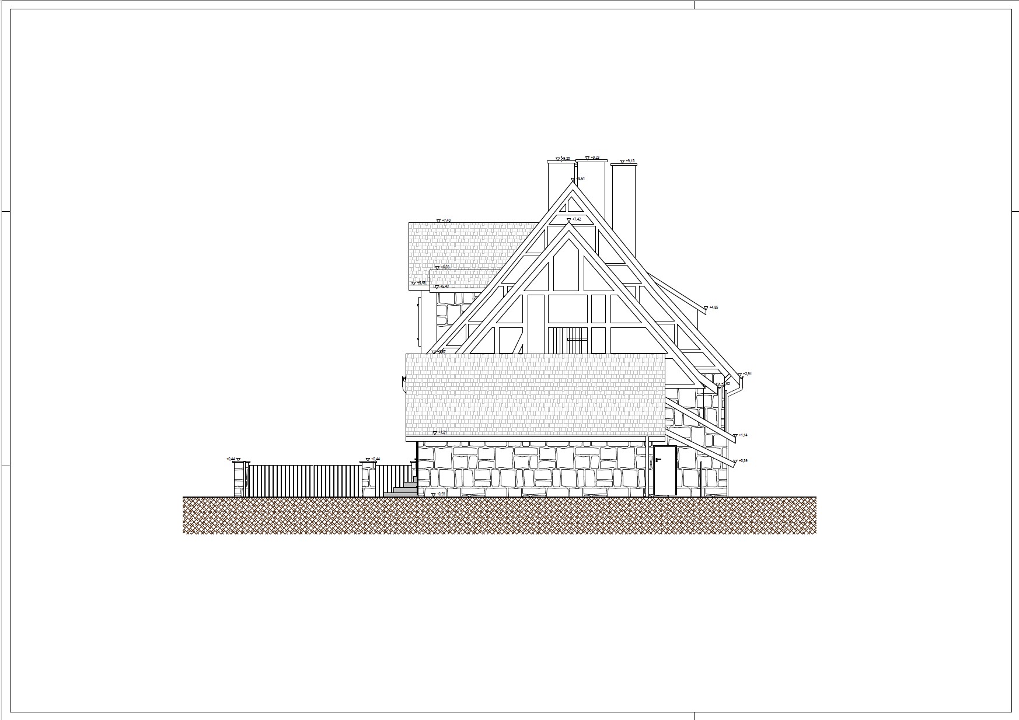
Task: Click the gray entrance steps
Action: 403,490
